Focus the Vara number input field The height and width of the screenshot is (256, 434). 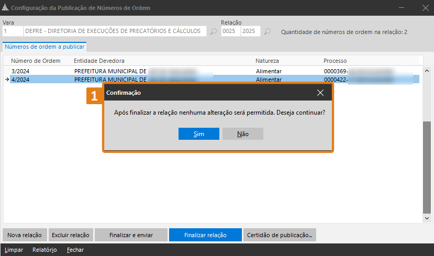pyautogui.click(x=12, y=31)
